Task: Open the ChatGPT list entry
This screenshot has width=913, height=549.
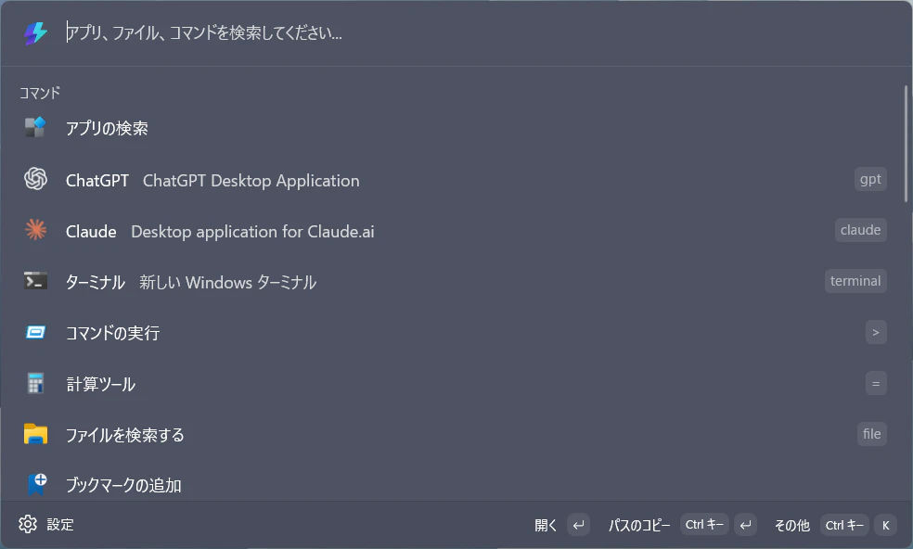Action: [x=452, y=179]
